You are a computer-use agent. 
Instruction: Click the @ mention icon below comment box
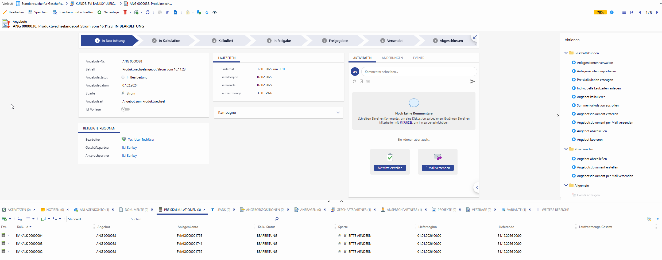(354, 81)
